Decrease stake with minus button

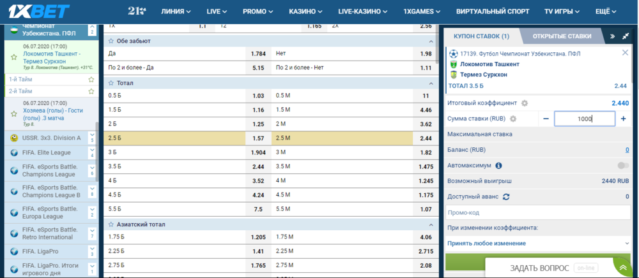coord(546,119)
